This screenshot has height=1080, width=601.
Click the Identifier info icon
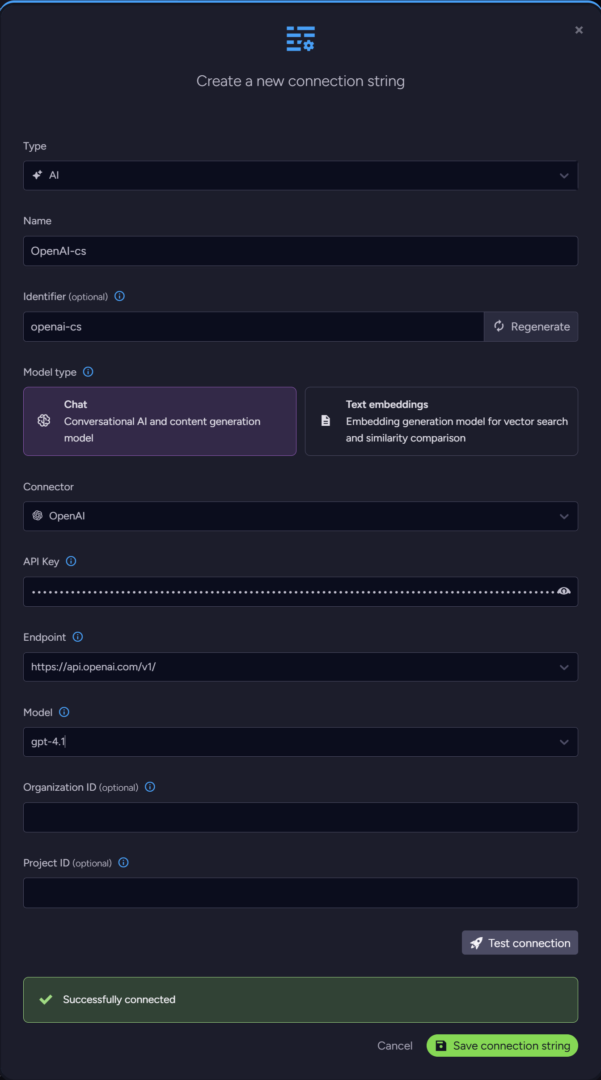pyautogui.click(x=119, y=296)
